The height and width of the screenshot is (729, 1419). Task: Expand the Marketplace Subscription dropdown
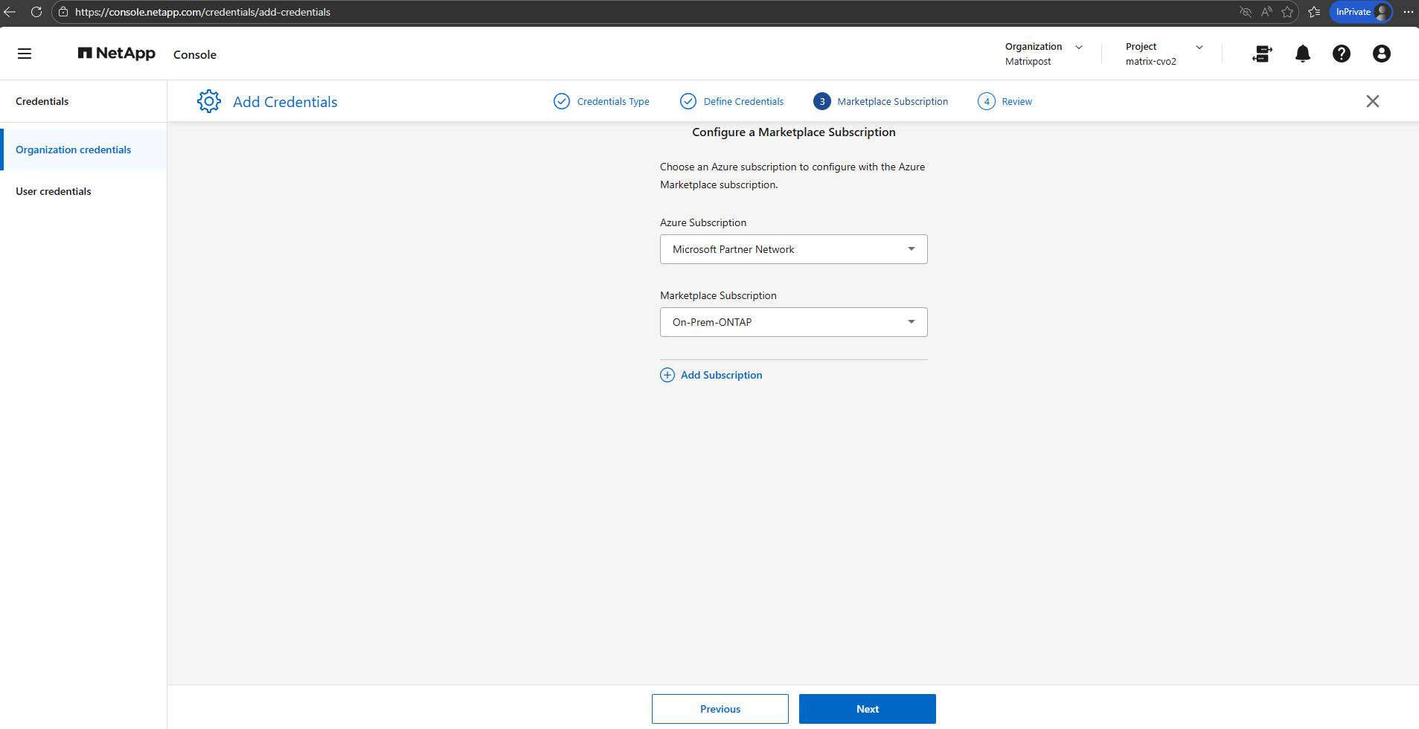click(x=793, y=322)
